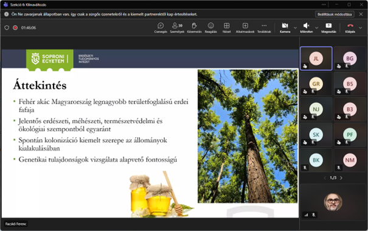Leave the meeting with Kilépés
This screenshot has height=231, width=368.
tap(350, 27)
